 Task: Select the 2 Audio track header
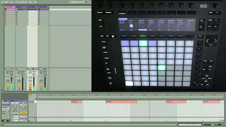[x=21, y=7]
